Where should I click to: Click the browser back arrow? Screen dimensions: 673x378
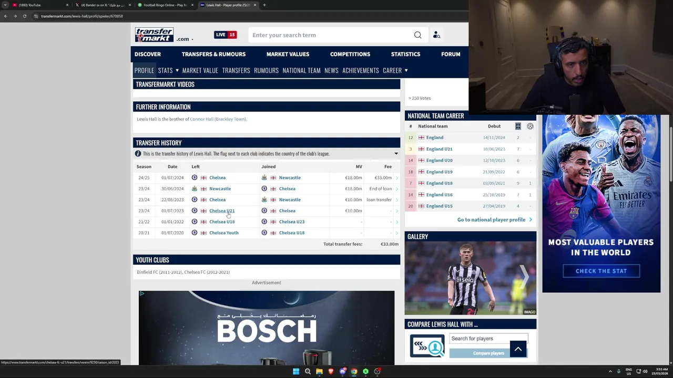click(5, 16)
